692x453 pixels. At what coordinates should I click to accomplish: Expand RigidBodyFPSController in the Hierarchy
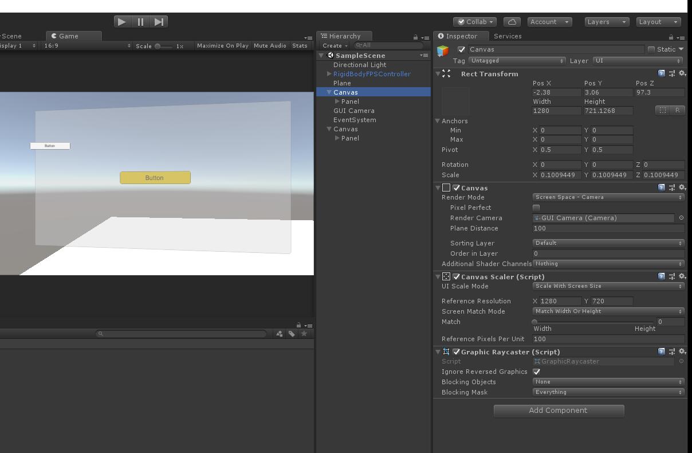(329, 74)
